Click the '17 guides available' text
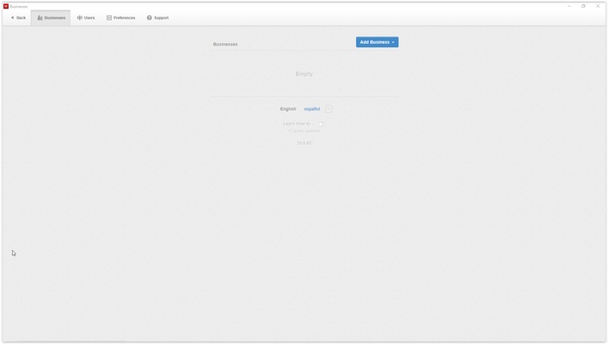The height and width of the screenshot is (344, 608). (x=304, y=131)
